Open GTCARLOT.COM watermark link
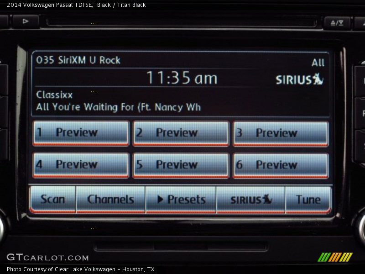Viewport: 365px width, 274px height. 48,258
